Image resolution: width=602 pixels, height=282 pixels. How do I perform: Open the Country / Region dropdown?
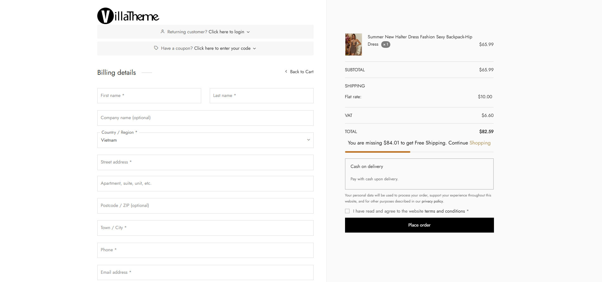click(x=205, y=140)
